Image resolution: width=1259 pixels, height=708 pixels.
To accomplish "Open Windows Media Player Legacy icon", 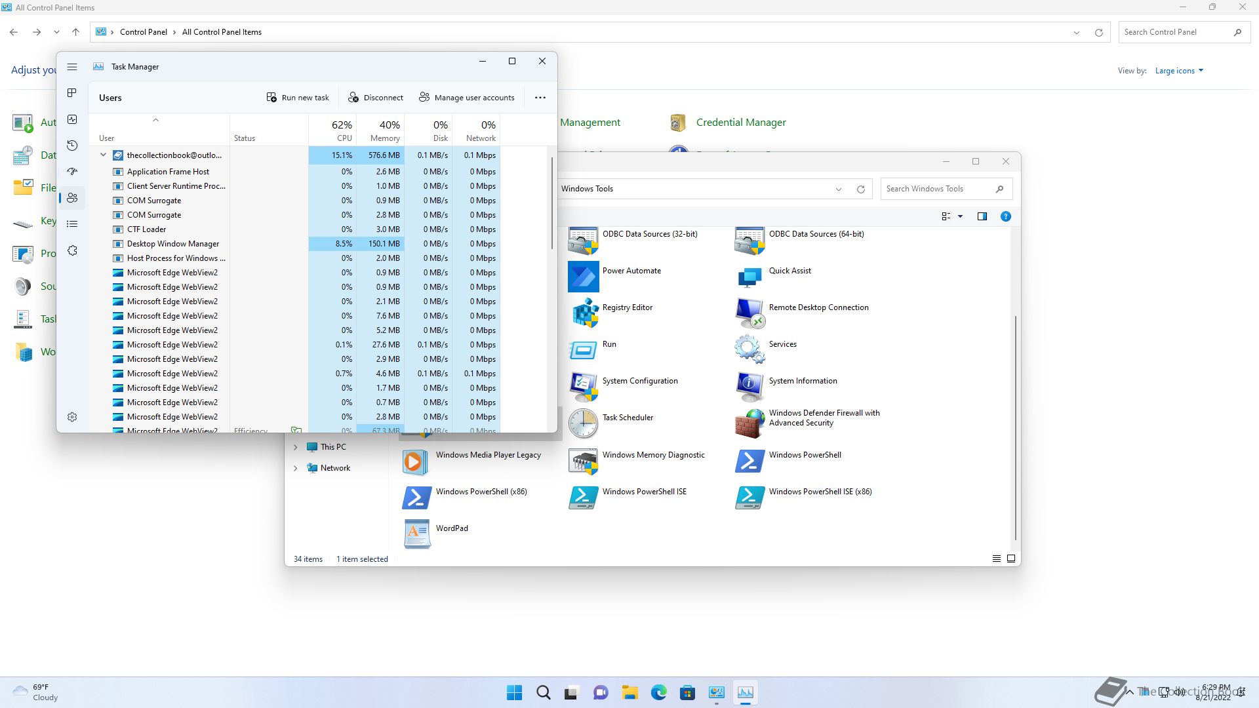I will (416, 461).
